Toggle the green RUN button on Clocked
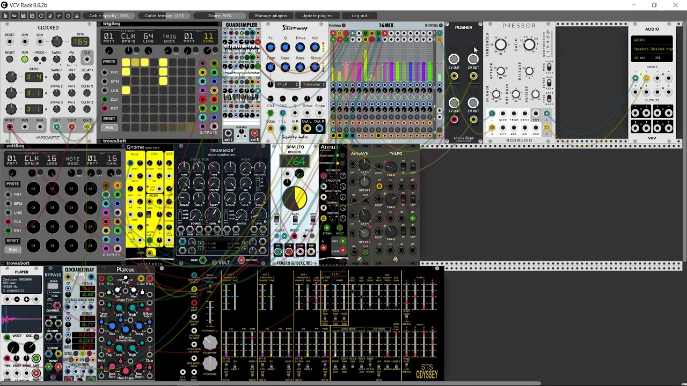This screenshot has height=386, width=687. 25,59
